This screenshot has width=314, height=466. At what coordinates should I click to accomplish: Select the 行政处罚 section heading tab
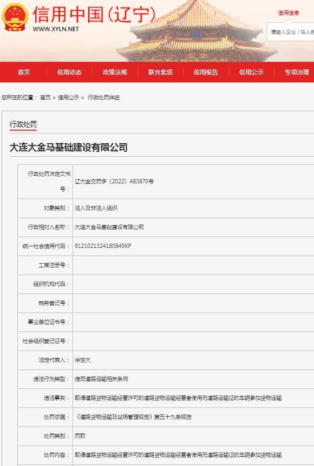click(23, 124)
